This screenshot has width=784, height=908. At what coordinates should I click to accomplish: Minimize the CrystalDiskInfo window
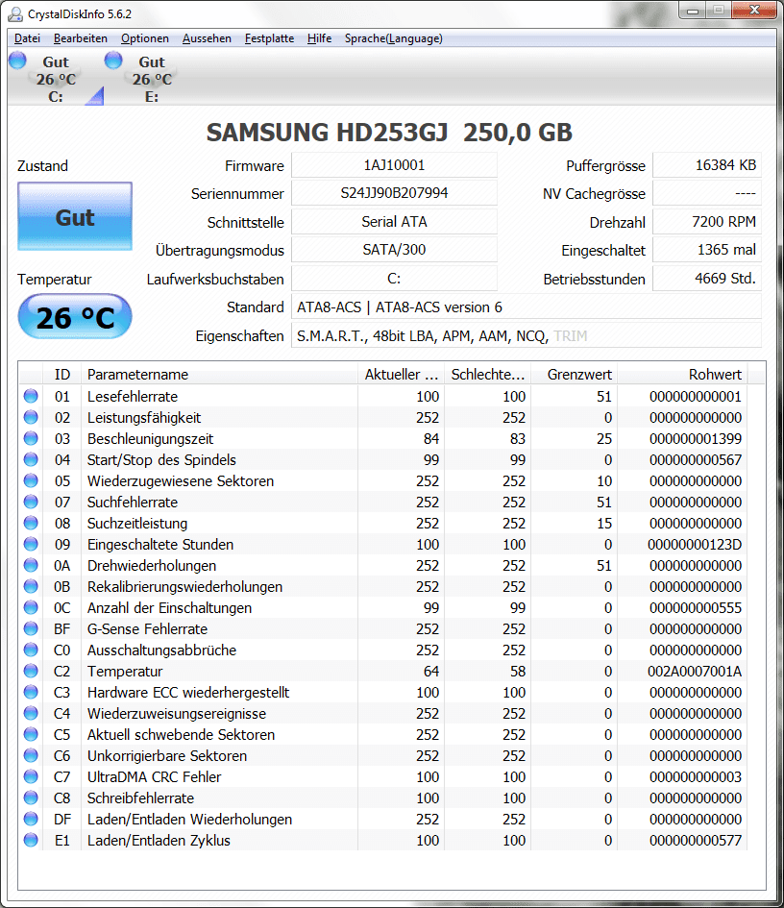point(693,10)
